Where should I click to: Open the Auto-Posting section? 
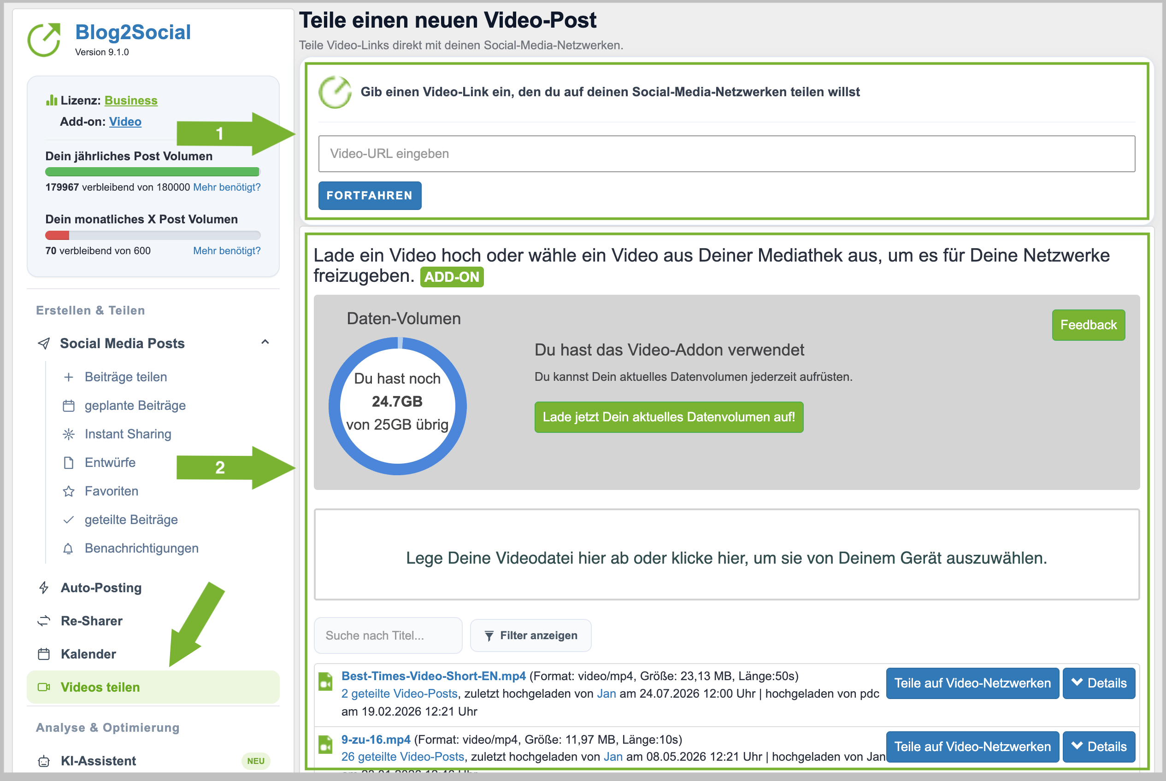(101, 588)
